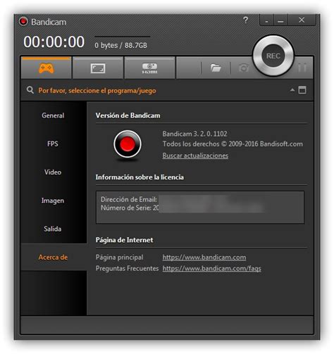334x354 pixels.
Task: Click the Buscar actualizaciones link
Action: coord(195,156)
